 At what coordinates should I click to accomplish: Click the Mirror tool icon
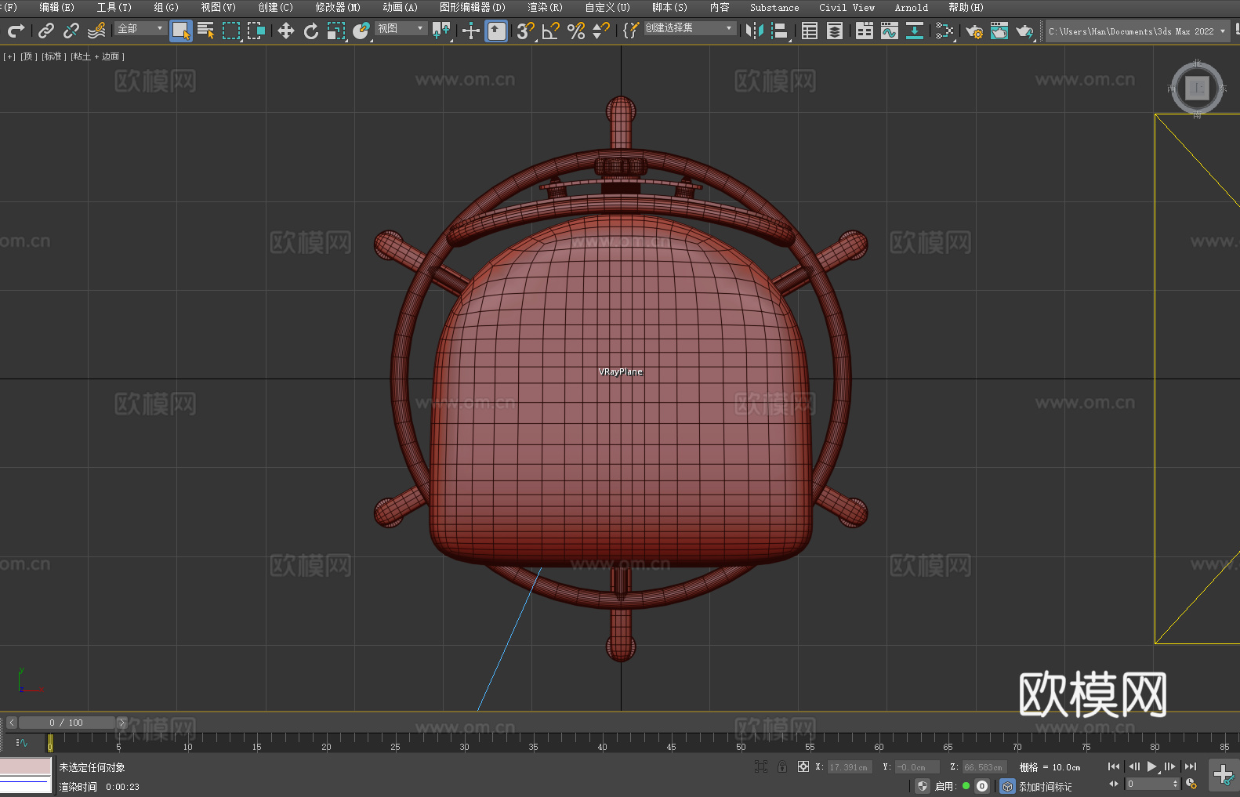click(x=755, y=31)
